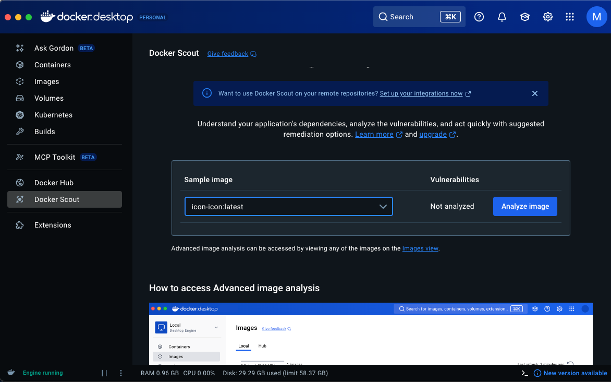Screen dimensions: 611x382
Task: Click the info icon in banner
Action: [207, 93]
